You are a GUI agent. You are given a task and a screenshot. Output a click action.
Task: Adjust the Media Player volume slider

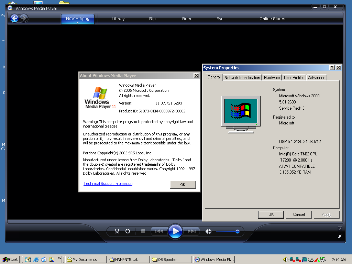[228, 231]
